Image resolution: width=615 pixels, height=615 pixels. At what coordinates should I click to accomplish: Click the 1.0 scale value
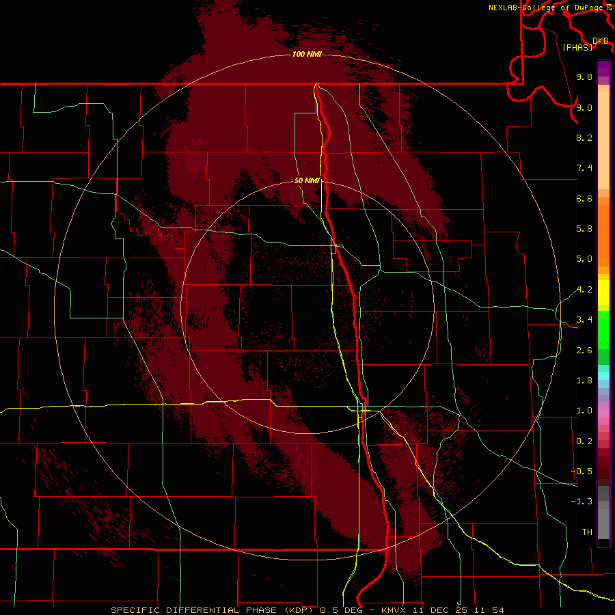pos(584,411)
